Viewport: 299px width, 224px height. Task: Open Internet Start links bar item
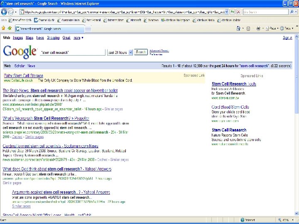pos(114,20)
